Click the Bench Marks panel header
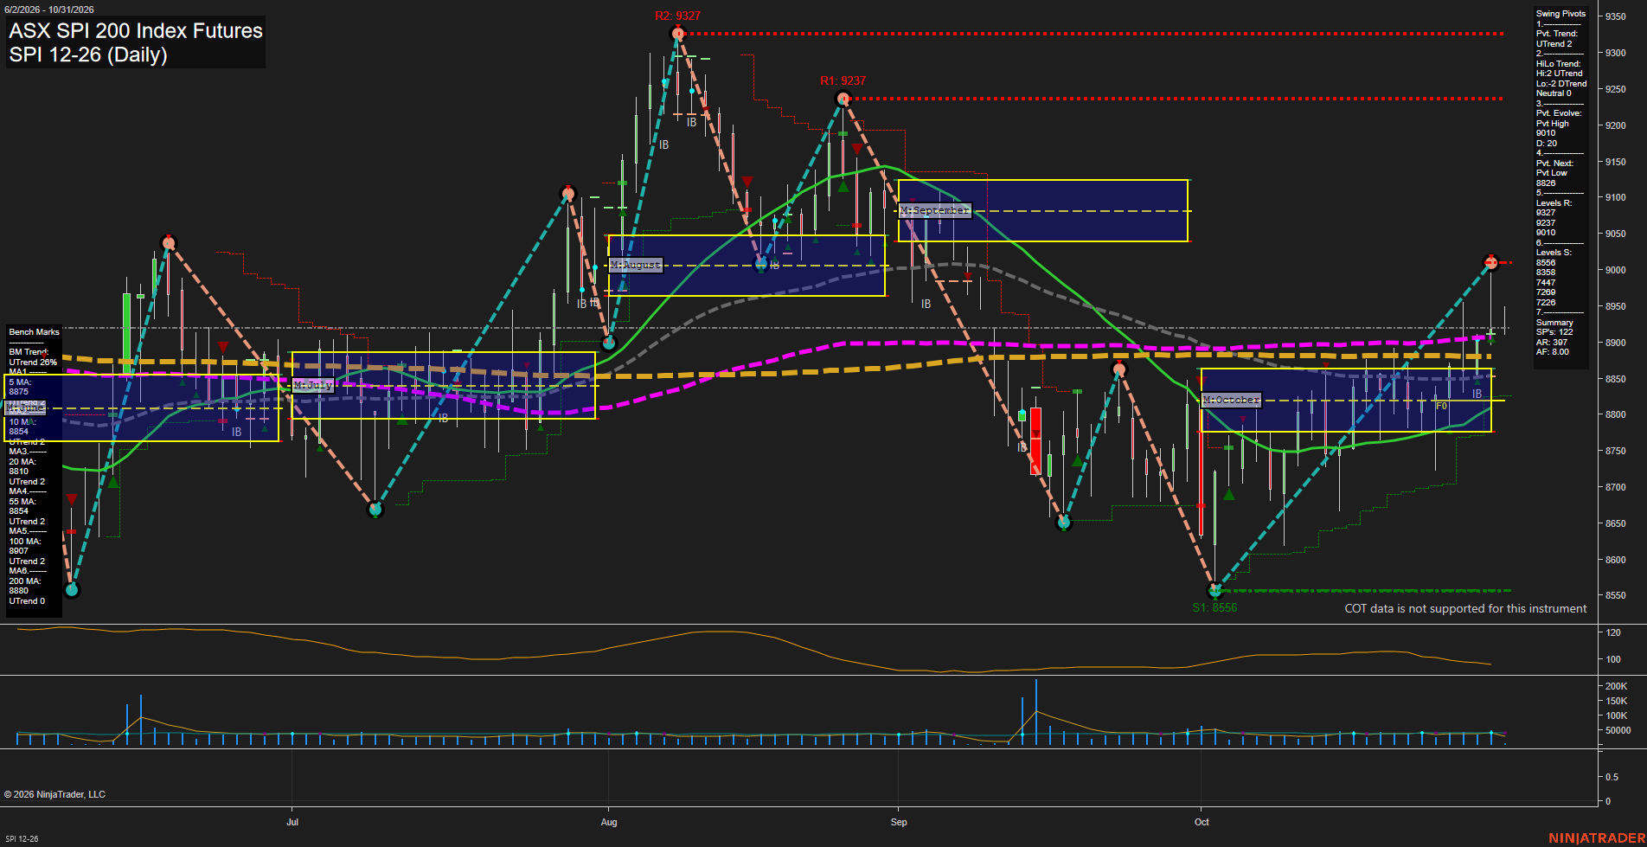This screenshot has width=1647, height=847. [35, 332]
